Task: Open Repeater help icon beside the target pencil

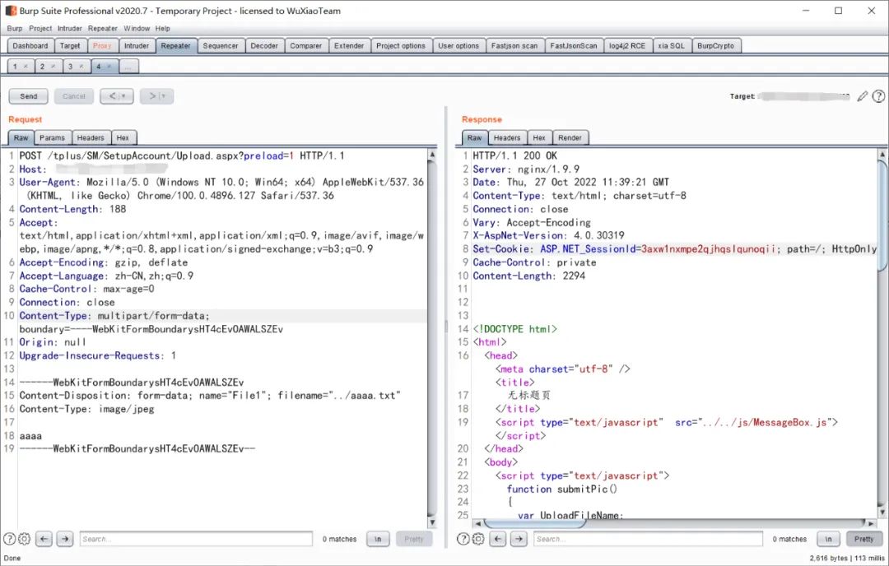Action: click(878, 96)
